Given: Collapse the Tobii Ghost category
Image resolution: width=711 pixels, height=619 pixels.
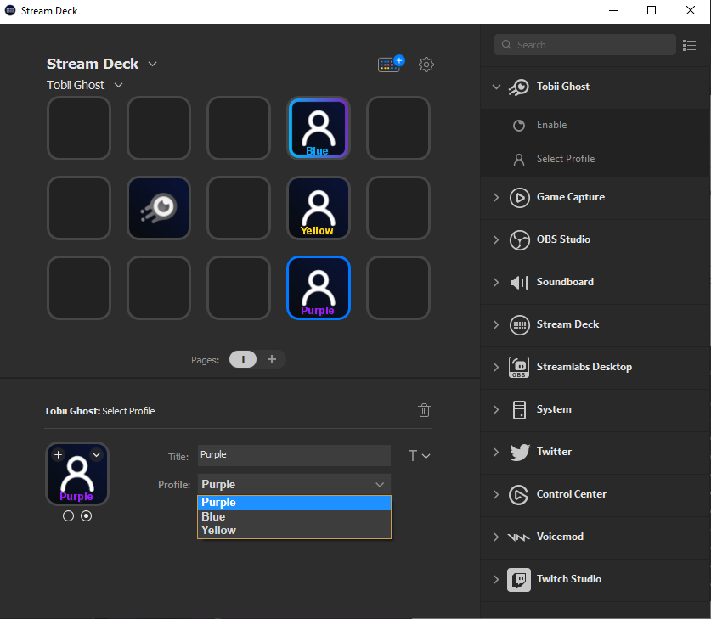Looking at the screenshot, I should pos(497,87).
